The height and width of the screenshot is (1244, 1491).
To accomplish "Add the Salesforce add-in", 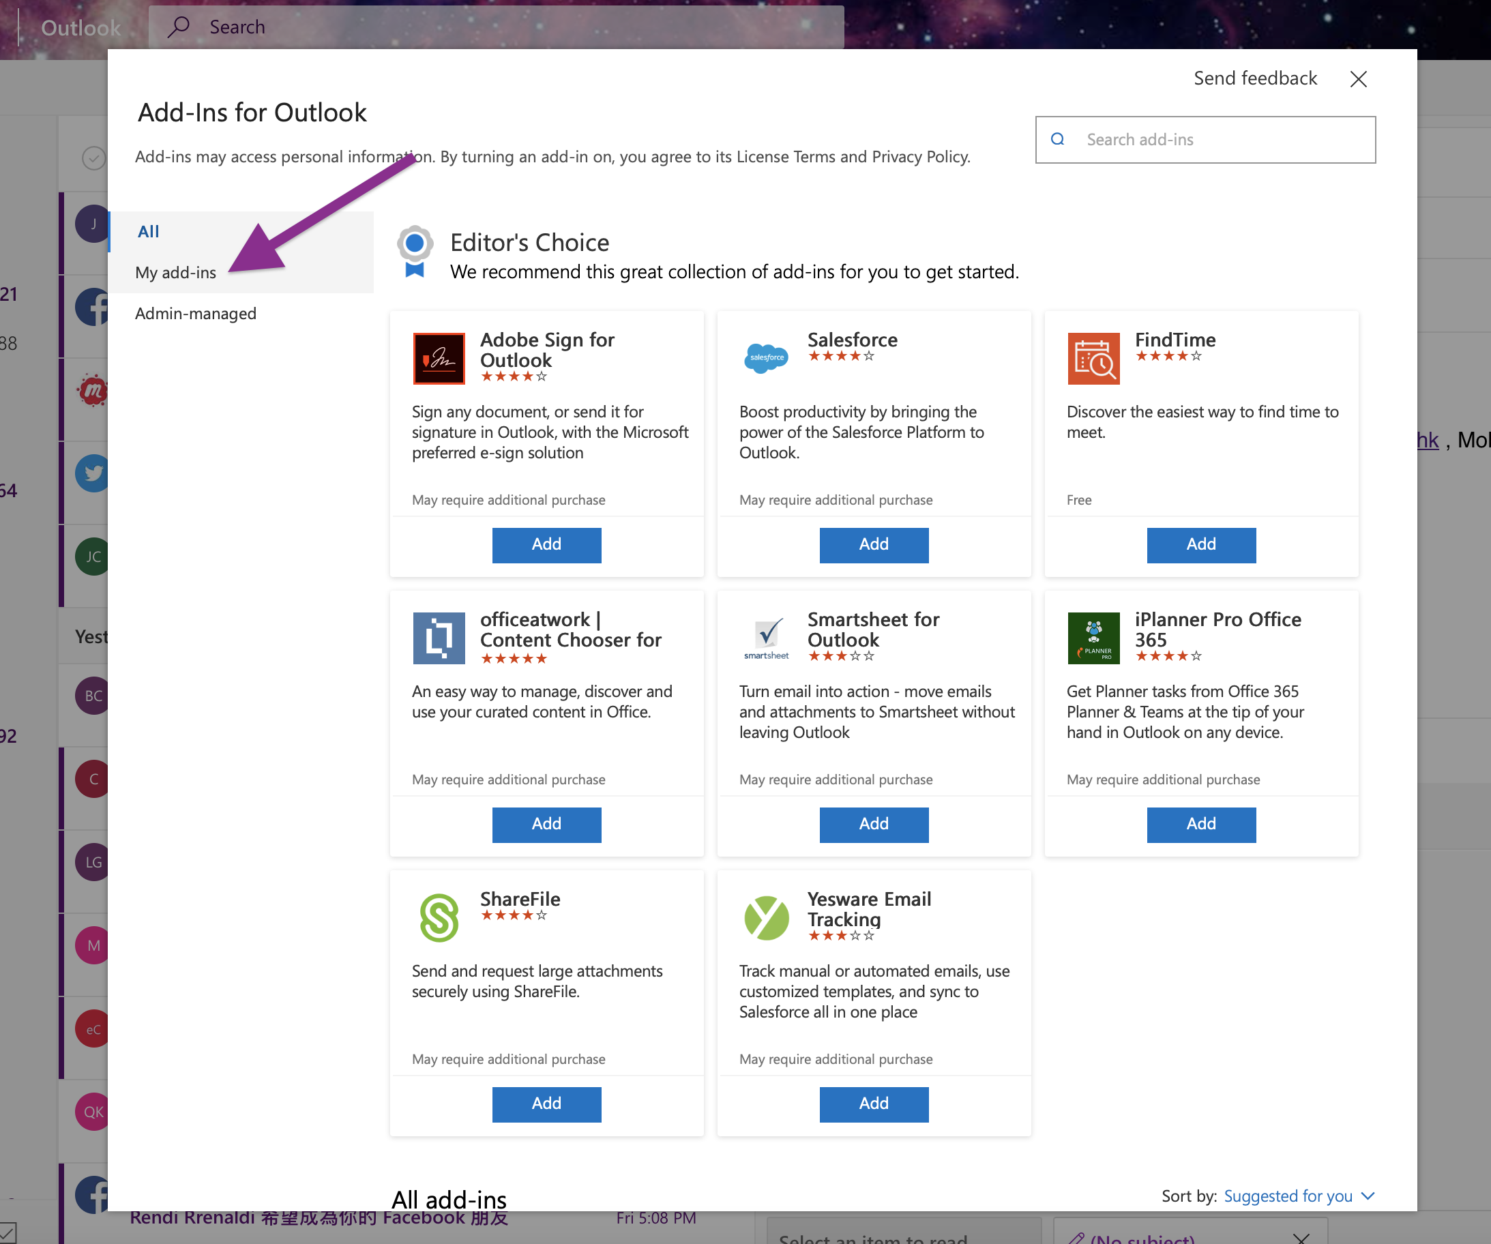I will coord(874,545).
